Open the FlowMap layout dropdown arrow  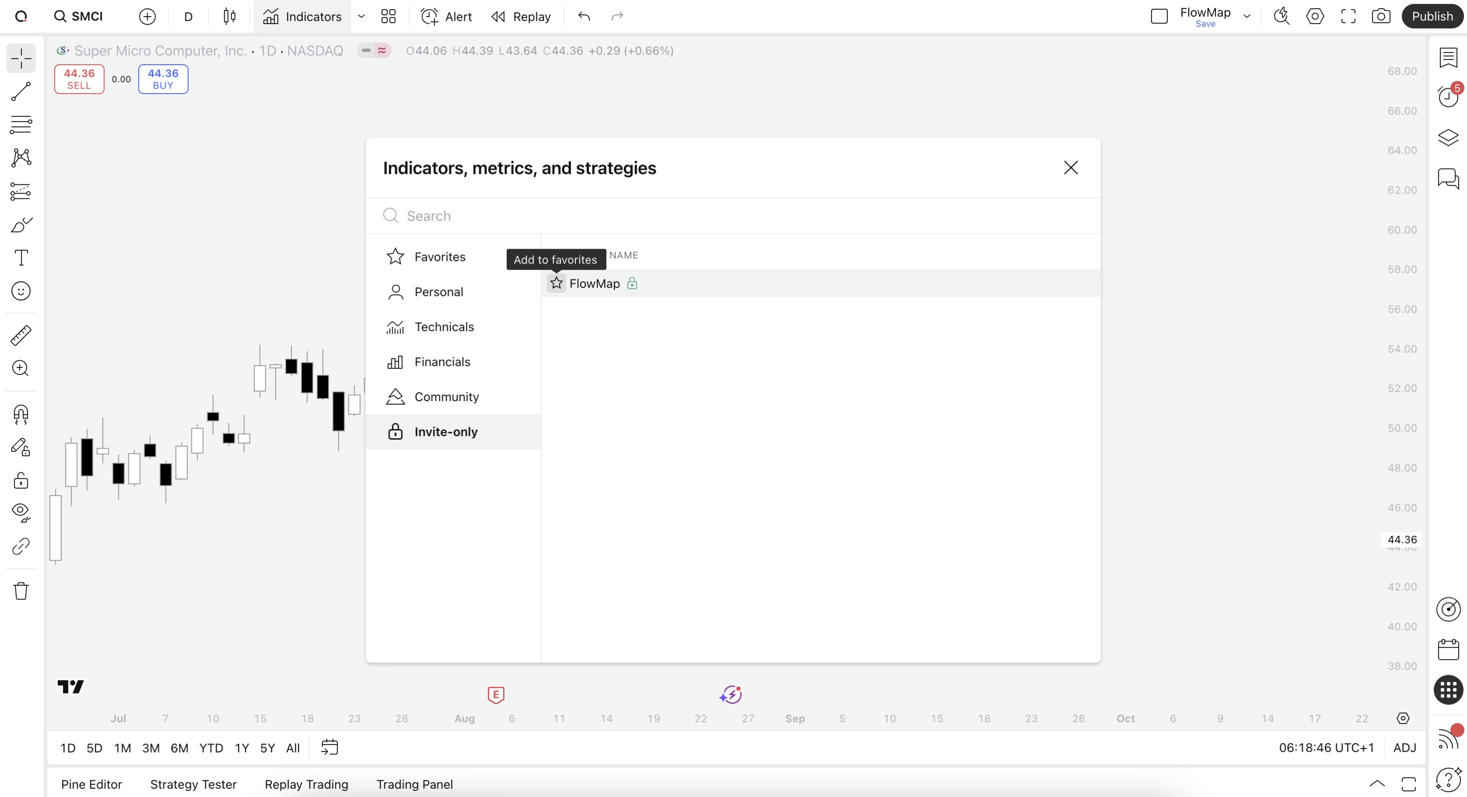click(1247, 16)
